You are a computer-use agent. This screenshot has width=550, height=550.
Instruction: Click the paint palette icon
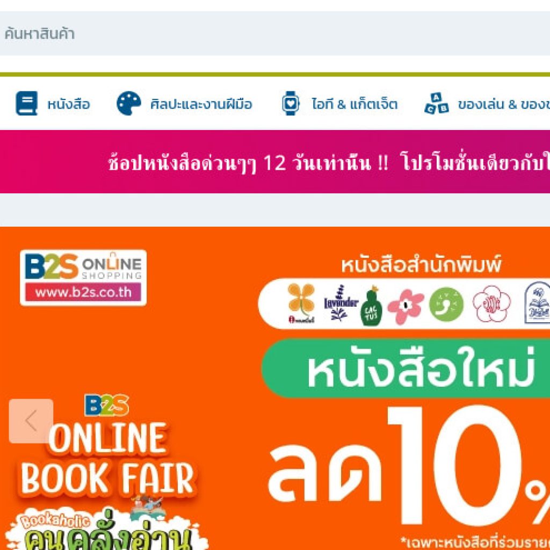coord(129,104)
